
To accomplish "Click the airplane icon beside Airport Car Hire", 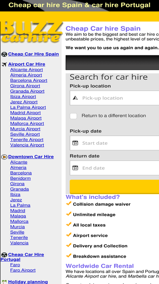I will 4,64.
